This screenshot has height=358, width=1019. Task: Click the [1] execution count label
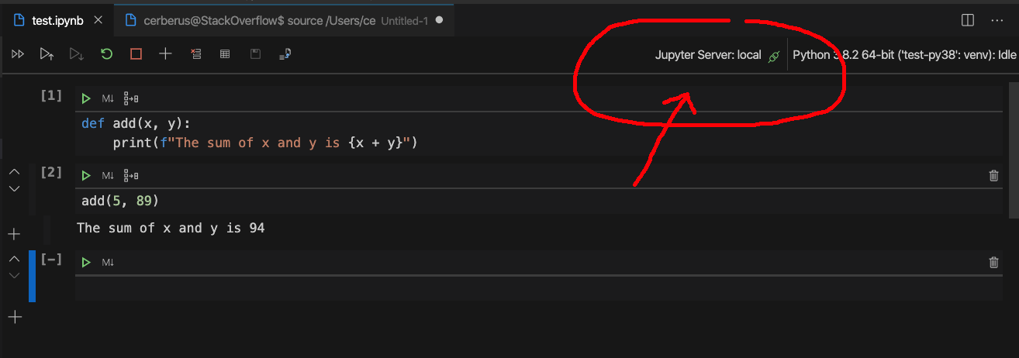click(x=51, y=95)
